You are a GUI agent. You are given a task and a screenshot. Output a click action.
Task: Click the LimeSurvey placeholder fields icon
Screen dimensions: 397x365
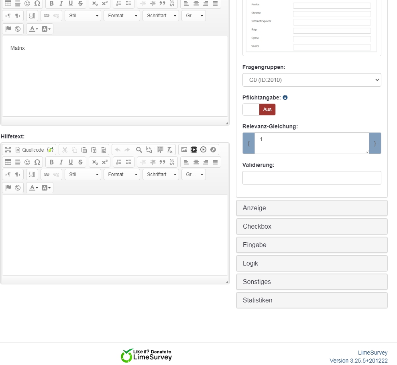50,150
